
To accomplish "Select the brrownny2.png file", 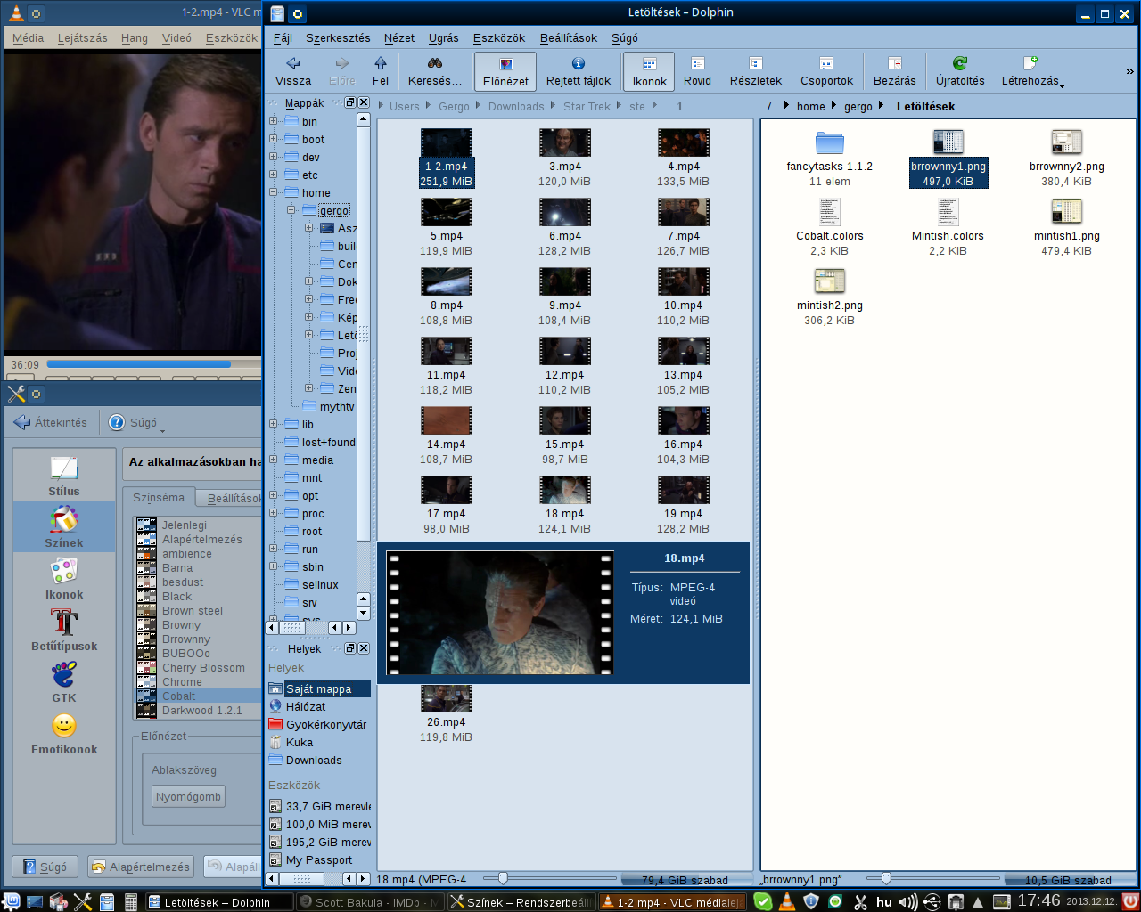I will click(x=1066, y=159).
